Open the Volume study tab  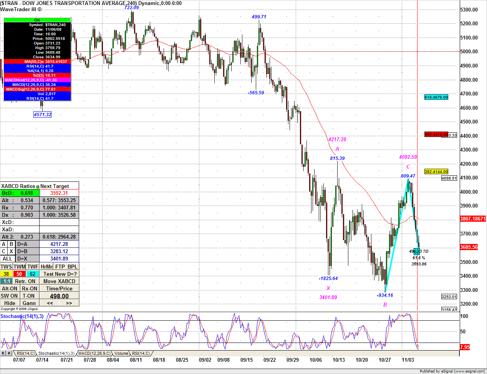(x=121, y=353)
